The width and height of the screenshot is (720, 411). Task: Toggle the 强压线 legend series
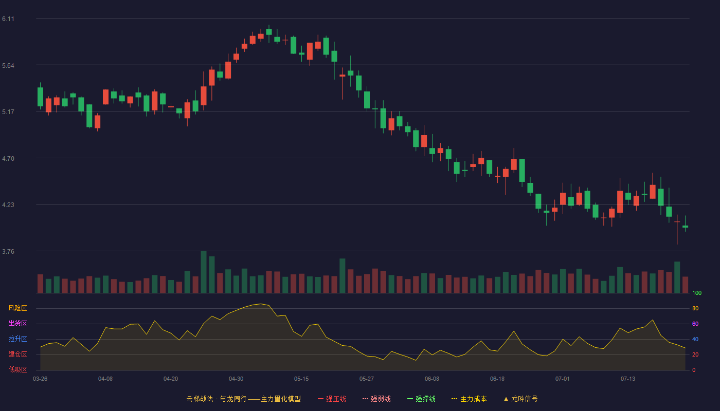[332, 399]
